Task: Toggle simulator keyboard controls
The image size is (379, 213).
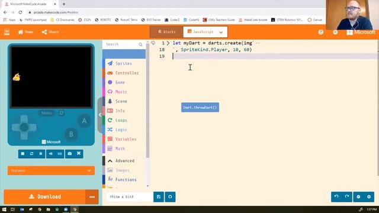Action: 60,154
